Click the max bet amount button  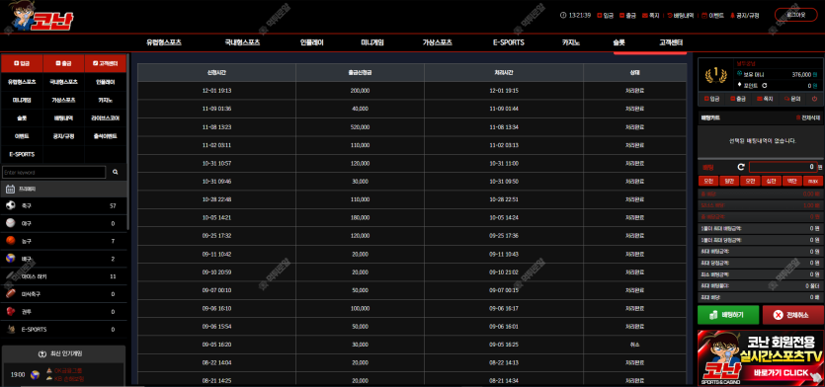pos(813,181)
